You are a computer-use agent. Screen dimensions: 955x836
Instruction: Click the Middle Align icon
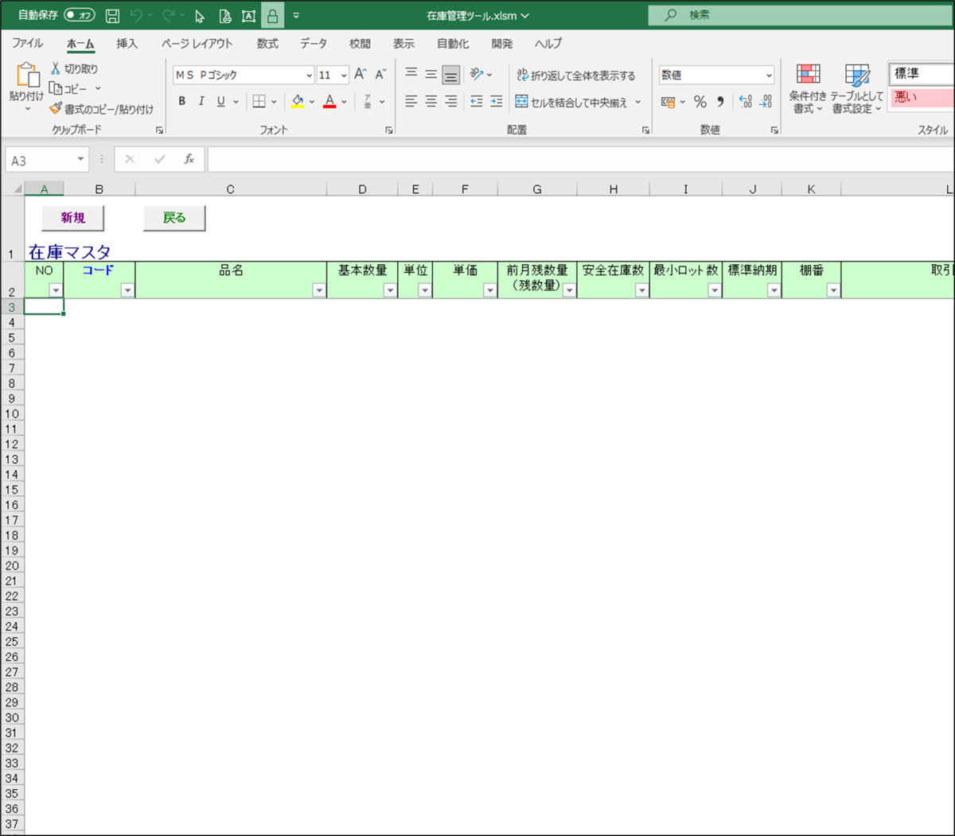pos(431,74)
